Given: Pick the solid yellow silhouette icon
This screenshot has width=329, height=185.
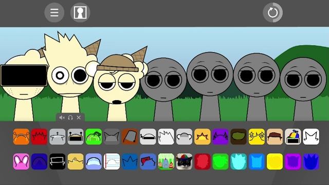Looking at the screenshot, I should [x=275, y=161].
